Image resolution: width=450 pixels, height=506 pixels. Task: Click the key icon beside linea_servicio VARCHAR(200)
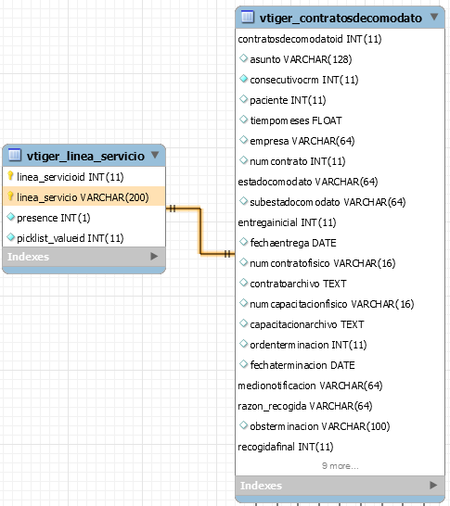click(x=10, y=196)
